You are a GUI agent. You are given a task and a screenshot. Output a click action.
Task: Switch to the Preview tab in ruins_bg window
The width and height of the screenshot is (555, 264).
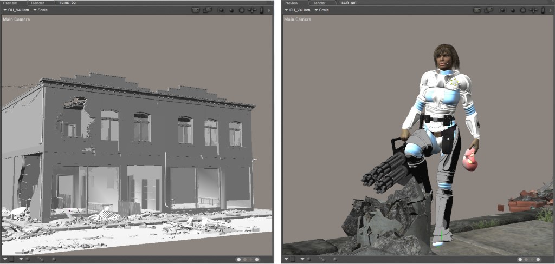10,3
